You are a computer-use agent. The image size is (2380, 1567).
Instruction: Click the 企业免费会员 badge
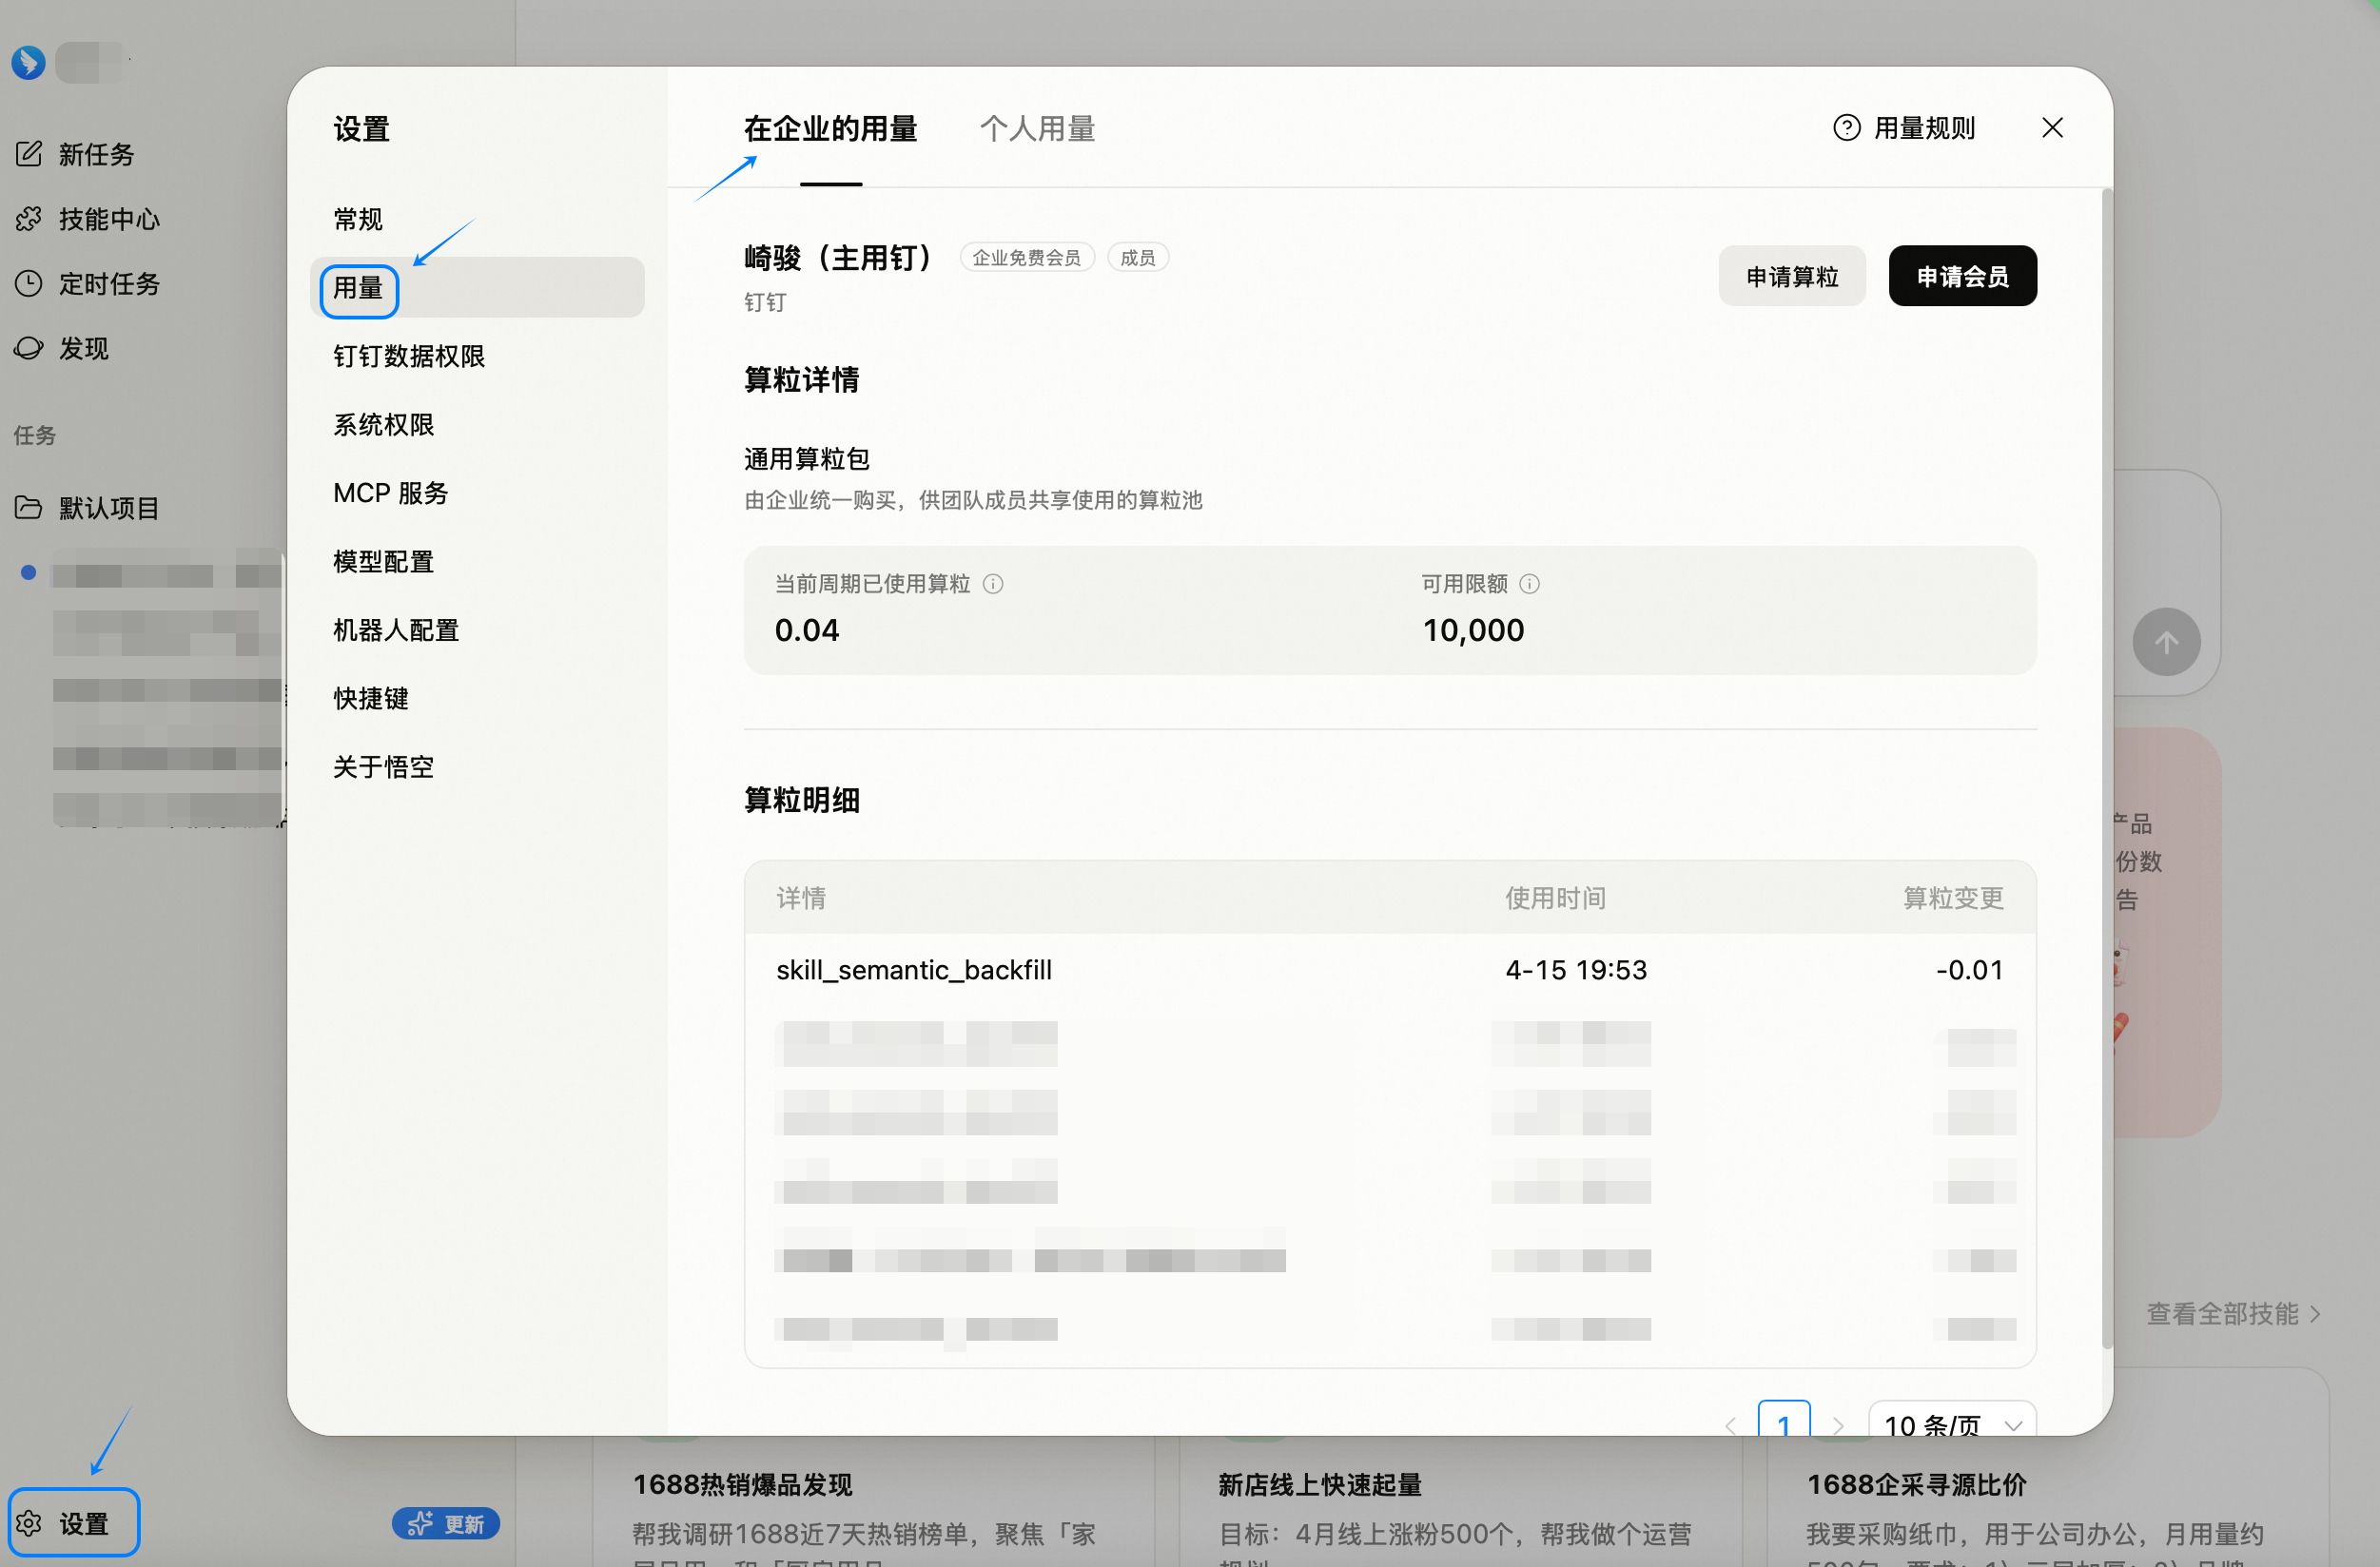[x=1027, y=258]
